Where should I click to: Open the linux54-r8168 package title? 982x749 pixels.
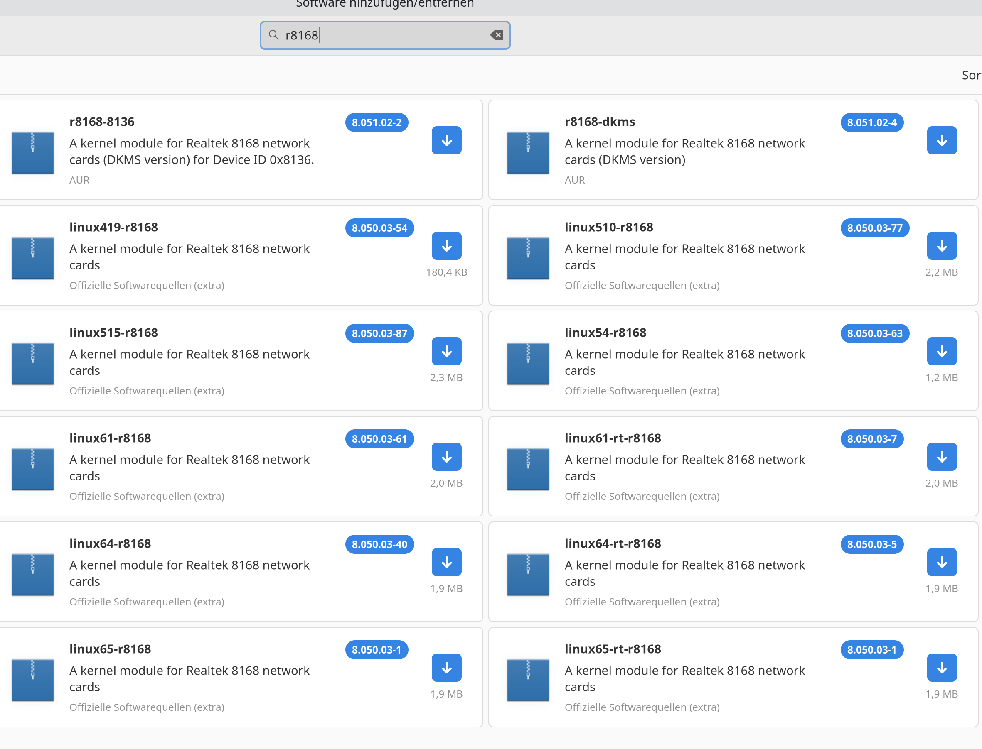(x=605, y=333)
